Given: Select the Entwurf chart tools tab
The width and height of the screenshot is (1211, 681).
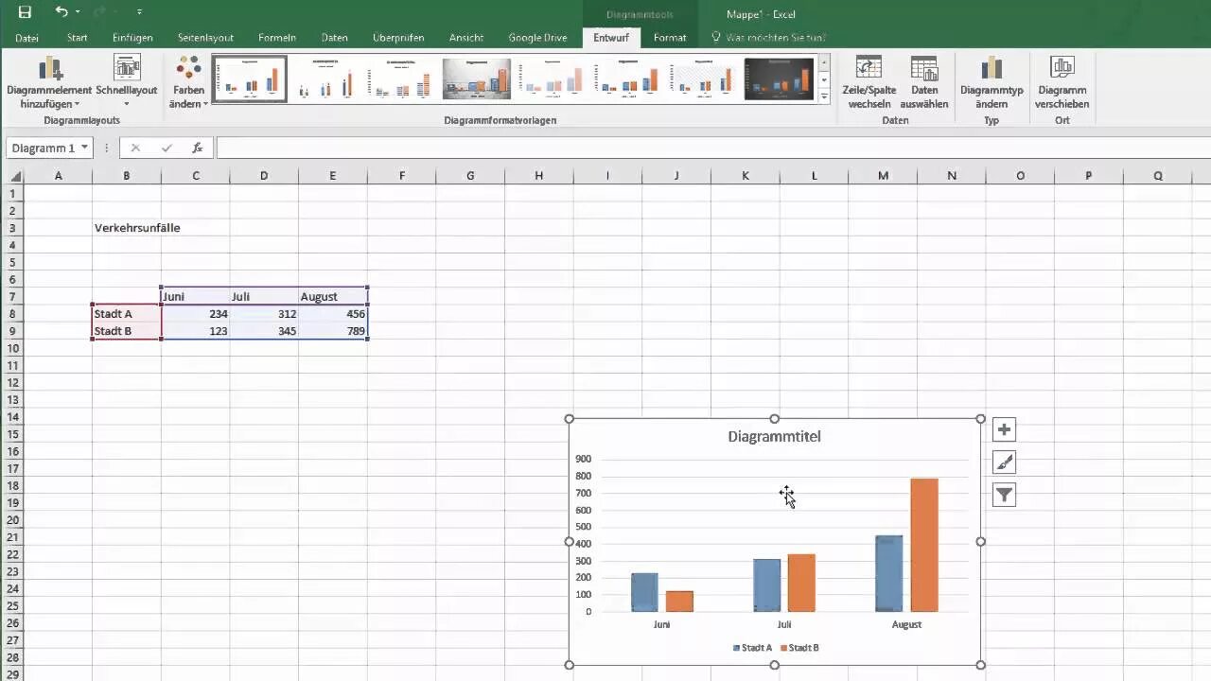Looking at the screenshot, I should pyautogui.click(x=611, y=38).
